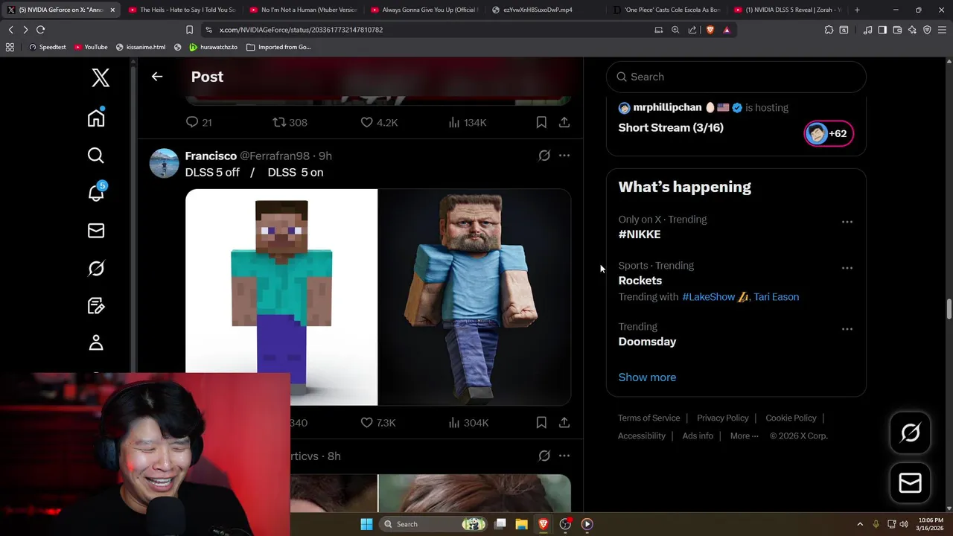
Task: View analytics showing 304K views
Action: click(x=468, y=422)
